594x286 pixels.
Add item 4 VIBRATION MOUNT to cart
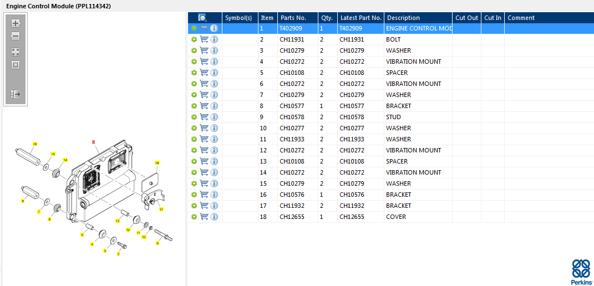pyautogui.click(x=204, y=62)
